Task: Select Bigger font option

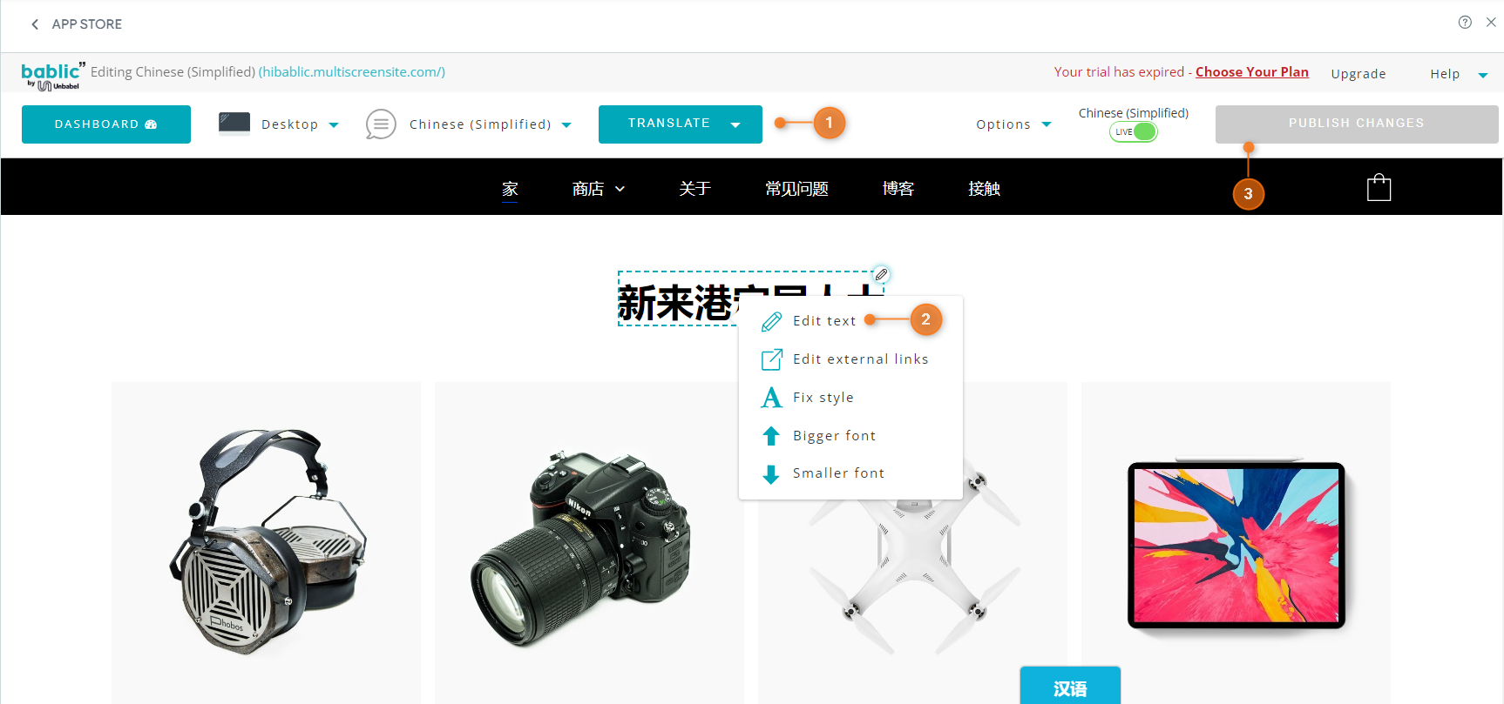Action: (x=834, y=436)
